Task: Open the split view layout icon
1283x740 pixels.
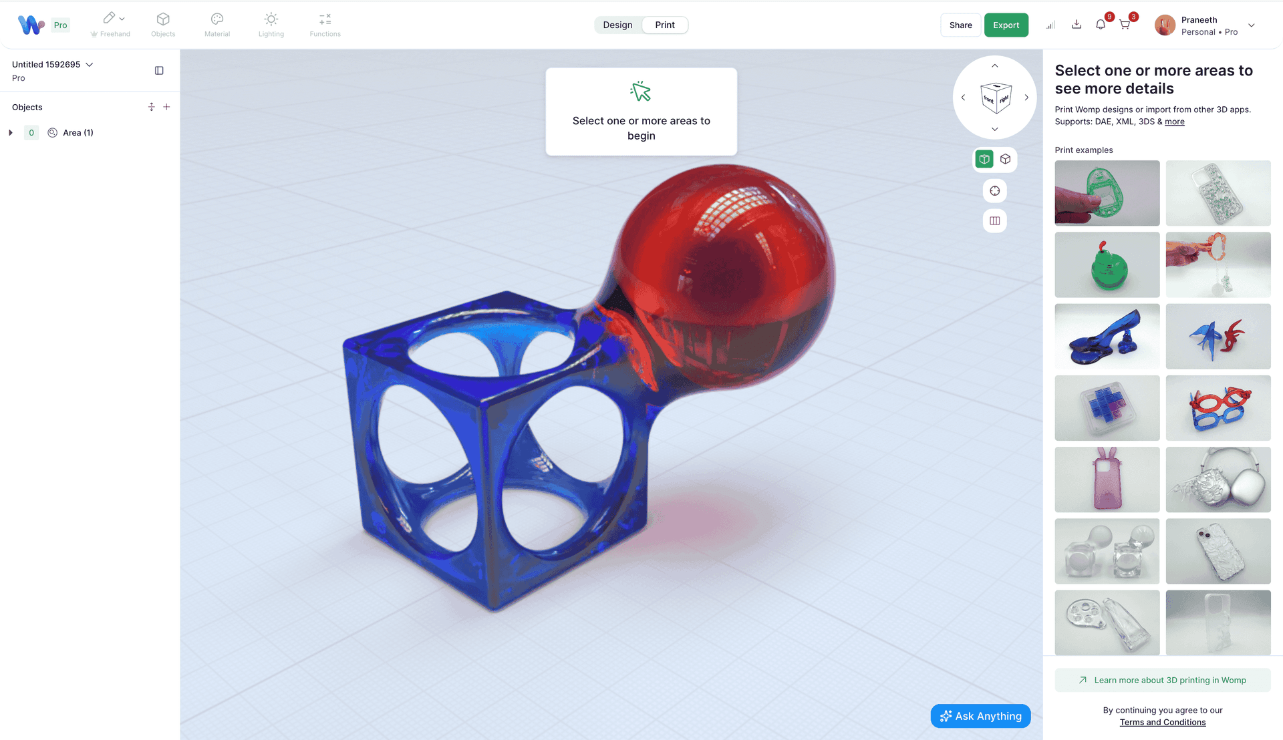Action: pos(994,220)
